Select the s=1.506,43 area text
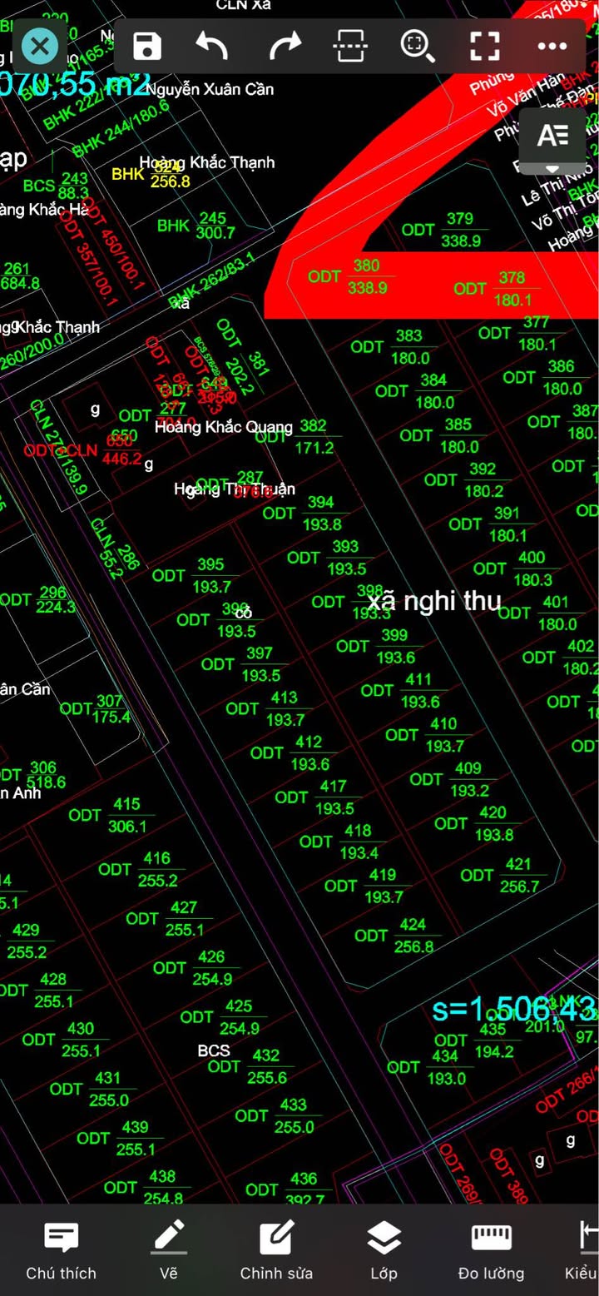 click(x=514, y=1010)
